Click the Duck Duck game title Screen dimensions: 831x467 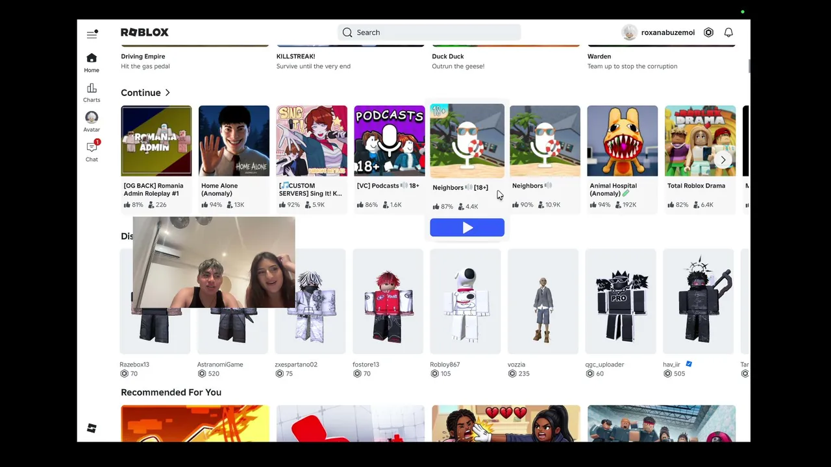[448, 56]
